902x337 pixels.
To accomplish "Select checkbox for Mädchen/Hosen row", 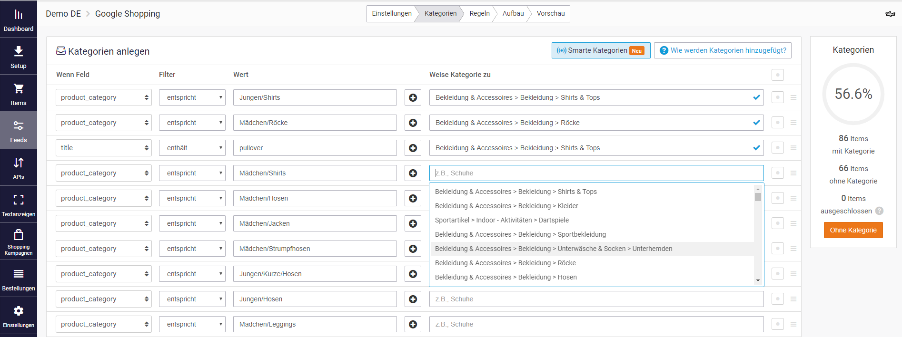I will pos(778,198).
